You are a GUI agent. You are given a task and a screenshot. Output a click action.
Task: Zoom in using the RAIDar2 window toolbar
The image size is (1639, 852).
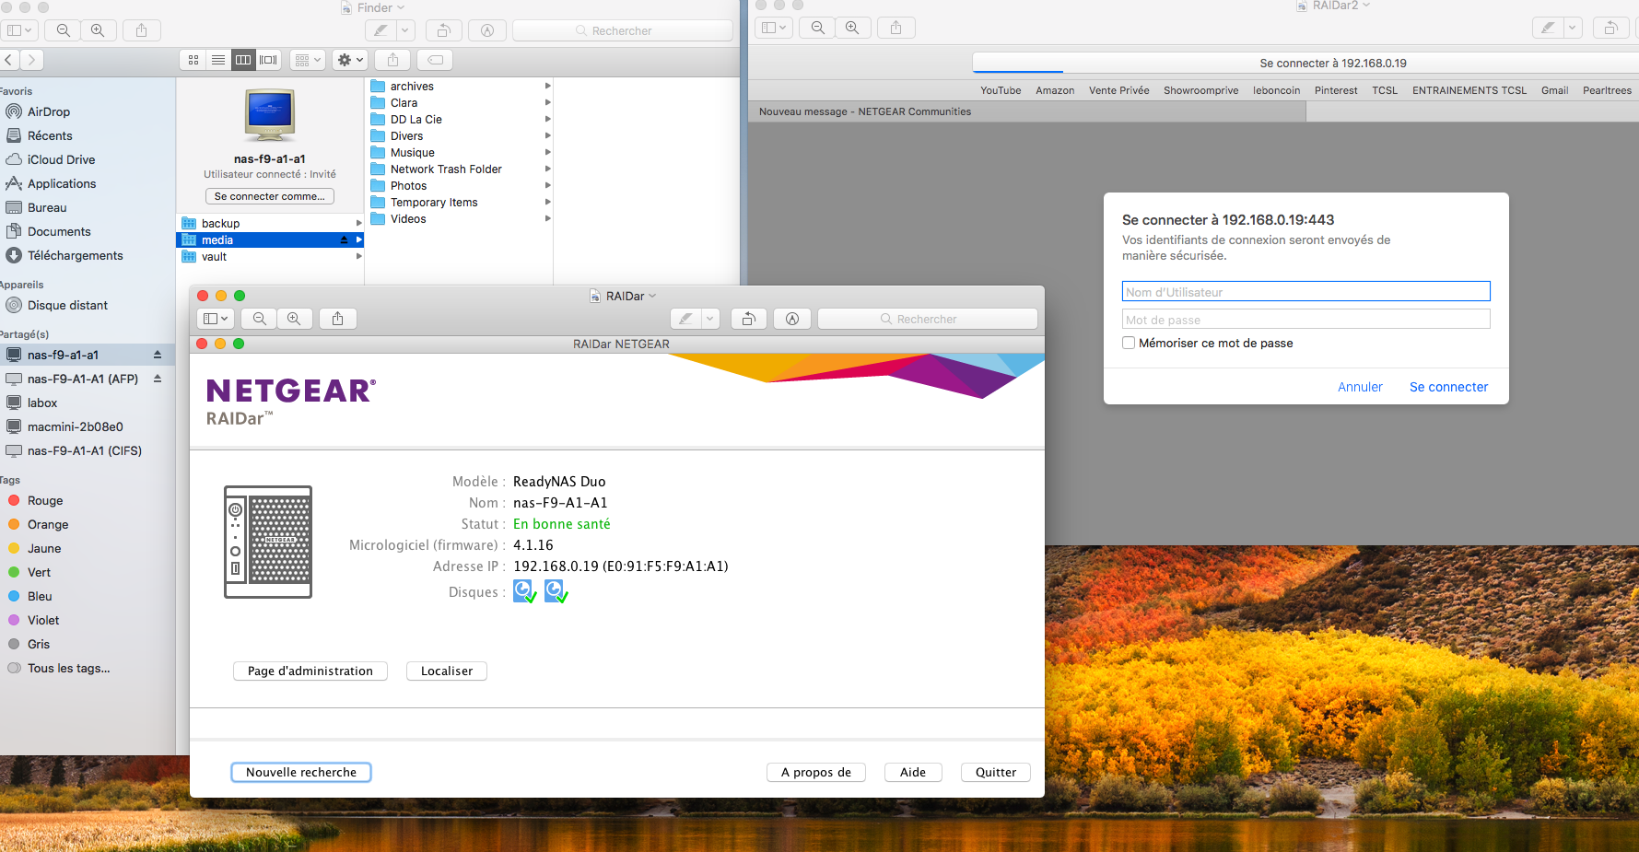tap(852, 28)
